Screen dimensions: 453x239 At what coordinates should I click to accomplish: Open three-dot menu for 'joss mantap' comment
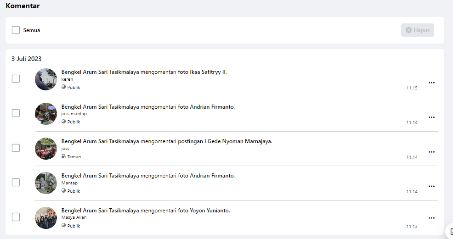[431, 117]
